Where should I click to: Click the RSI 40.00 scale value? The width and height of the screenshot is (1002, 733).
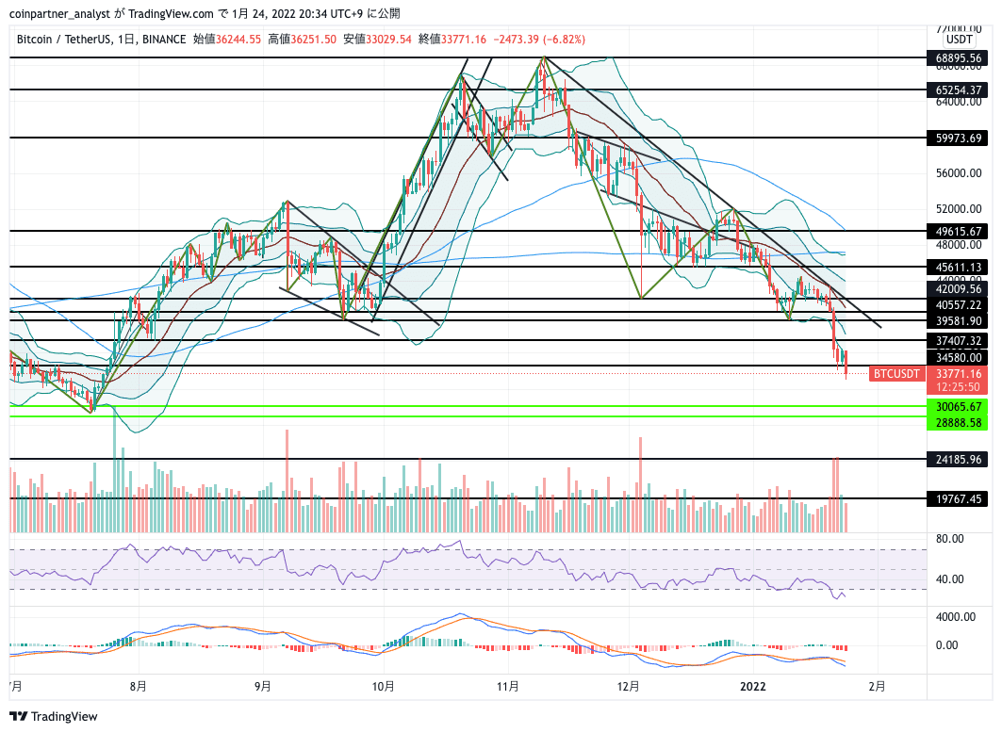click(949, 579)
